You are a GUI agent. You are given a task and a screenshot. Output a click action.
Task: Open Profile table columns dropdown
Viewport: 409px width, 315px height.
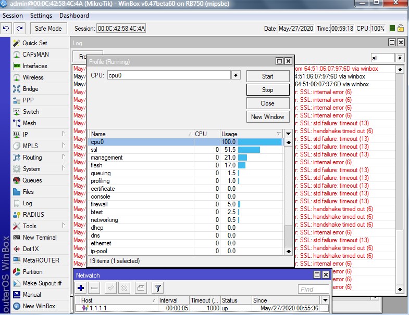[x=288, y=134]
